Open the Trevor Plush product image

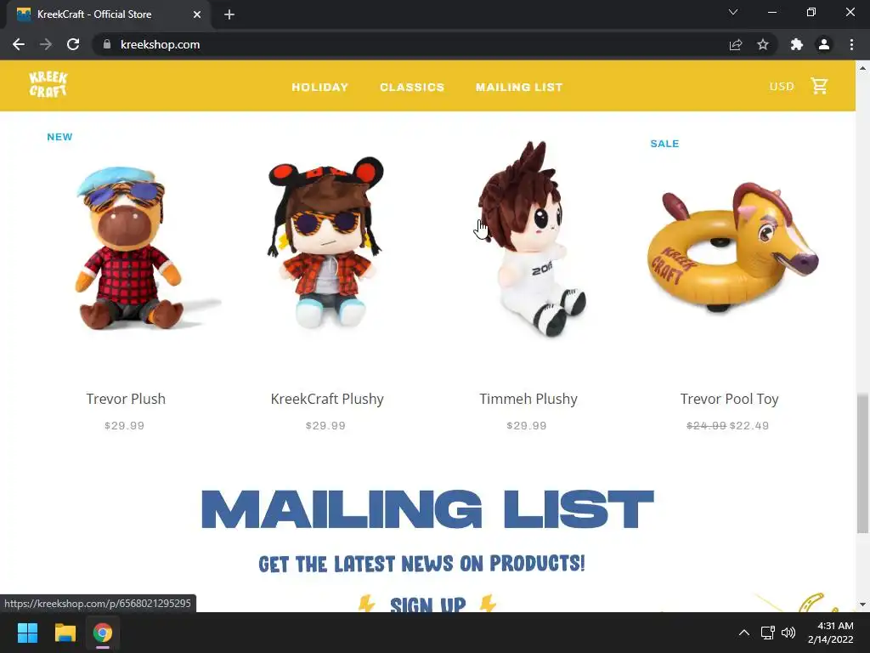click(x=127, y=248)
